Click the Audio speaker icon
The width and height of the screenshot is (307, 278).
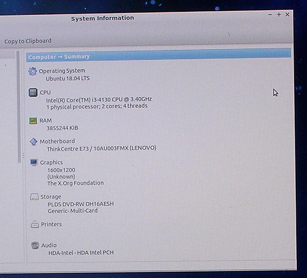coord(35,245)
